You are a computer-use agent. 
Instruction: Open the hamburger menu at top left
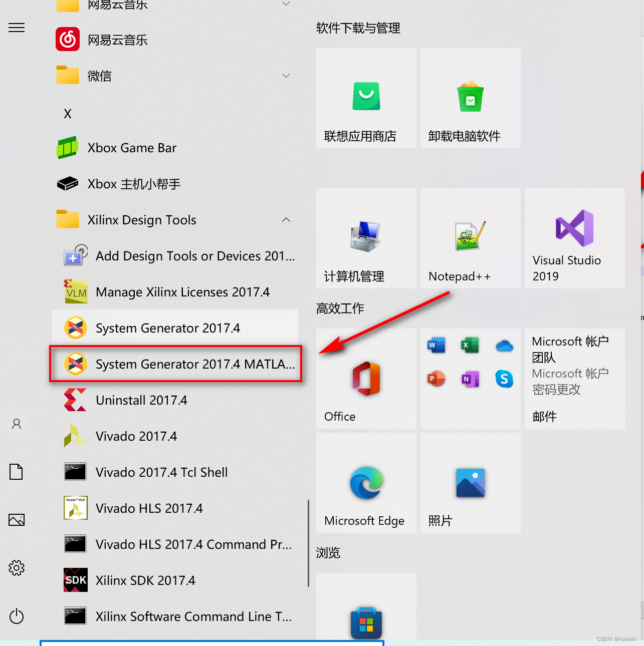[x=17, y=28]
